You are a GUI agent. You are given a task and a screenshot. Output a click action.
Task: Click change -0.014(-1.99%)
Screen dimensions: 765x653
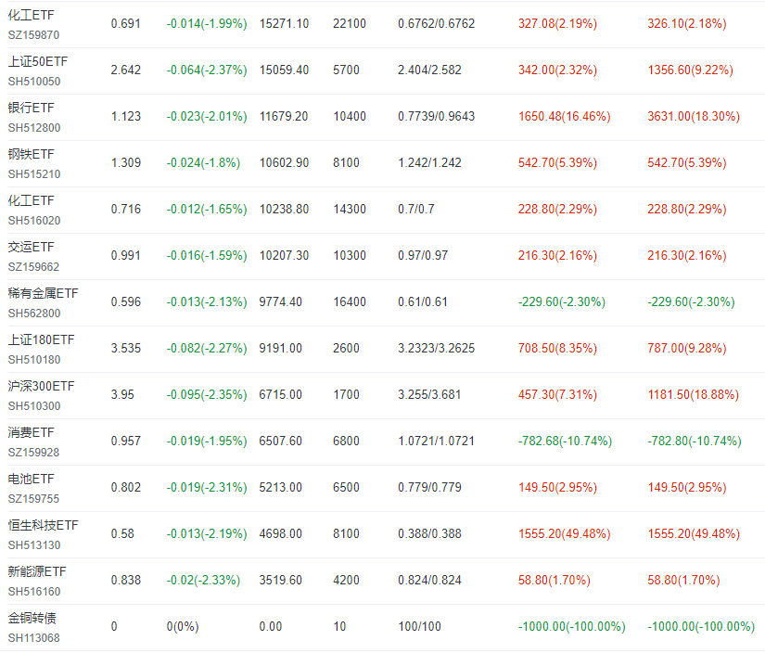click(x=207, y=24)
